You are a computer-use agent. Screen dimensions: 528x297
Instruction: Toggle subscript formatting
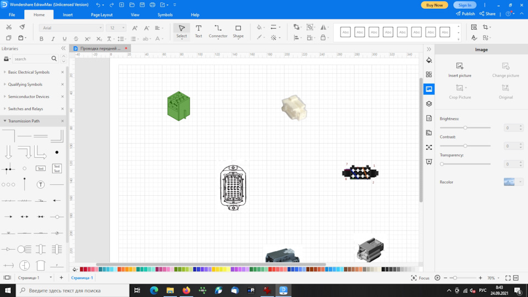(98, 38)
